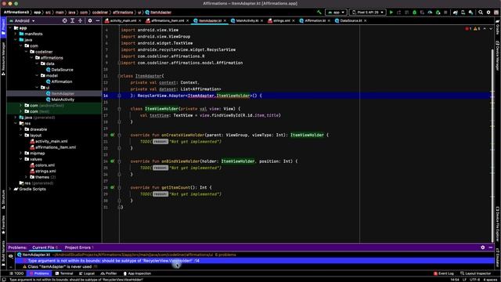Click the override gutter icon beside getItemCount

pos(112,187)
